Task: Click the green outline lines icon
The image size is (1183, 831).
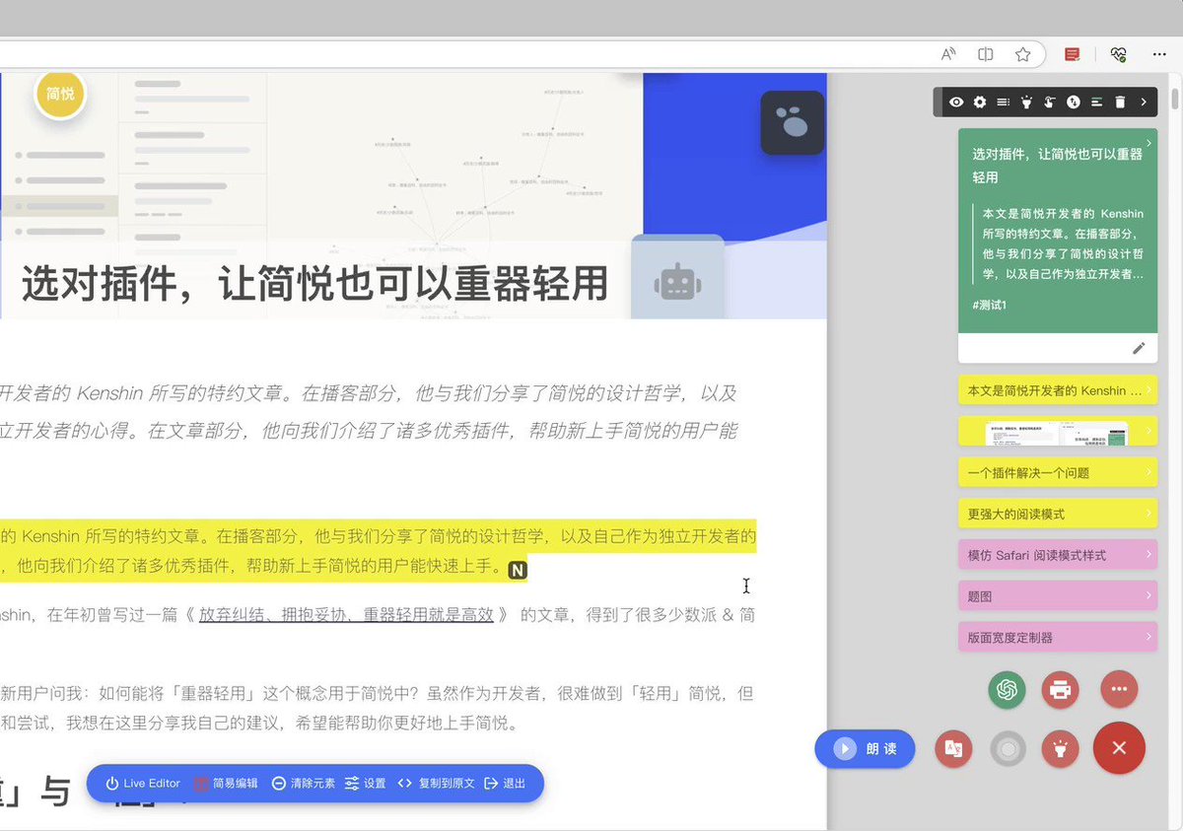Action: coord(1096,102)
